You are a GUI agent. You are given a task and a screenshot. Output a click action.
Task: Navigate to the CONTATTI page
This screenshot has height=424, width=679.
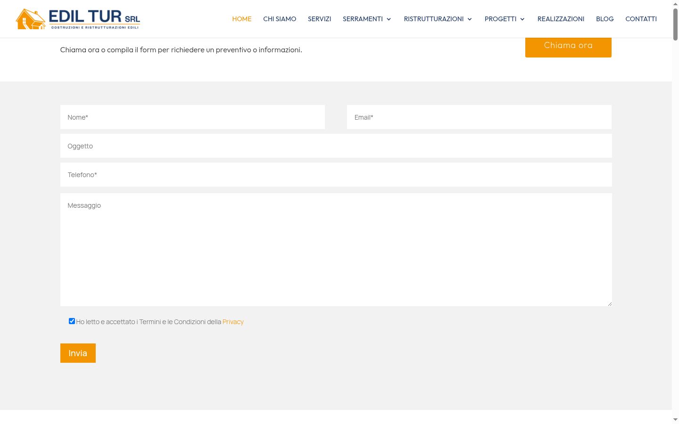641,19
